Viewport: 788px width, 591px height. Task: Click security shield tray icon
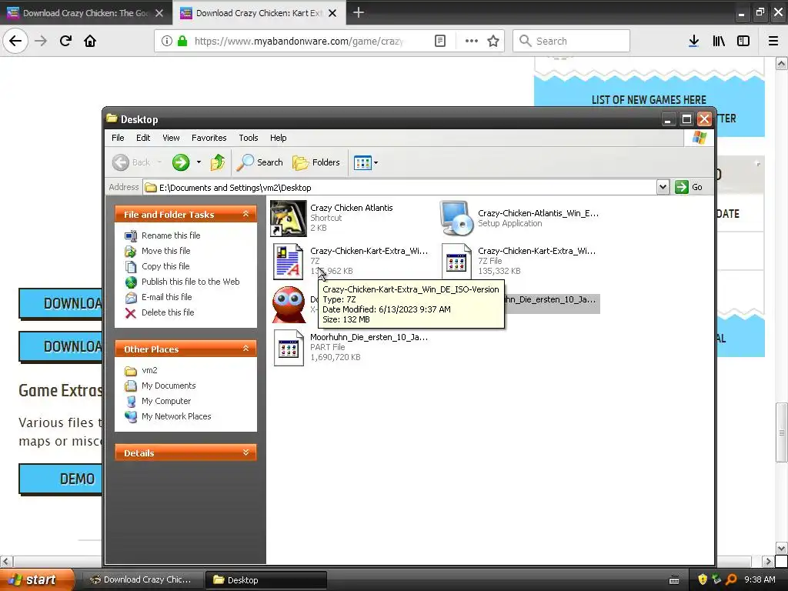pyautogui.click(x=702, y=579)
